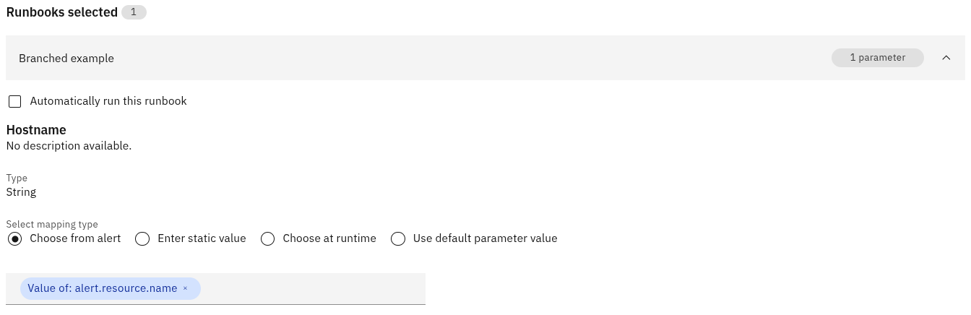Click the Type field label
Image resolution: width=971 pixels, height=315 pixels.
(x=17, y=178)
